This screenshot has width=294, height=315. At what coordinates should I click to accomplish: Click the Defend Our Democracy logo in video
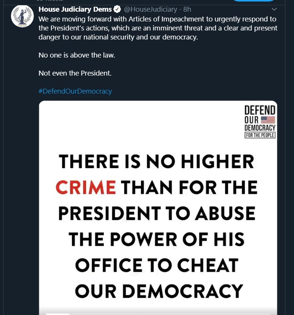pyautogui.click(x=260, y=122)
